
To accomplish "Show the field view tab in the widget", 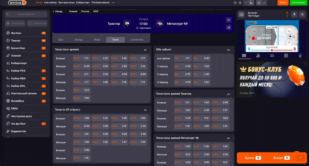I will 244,56.
